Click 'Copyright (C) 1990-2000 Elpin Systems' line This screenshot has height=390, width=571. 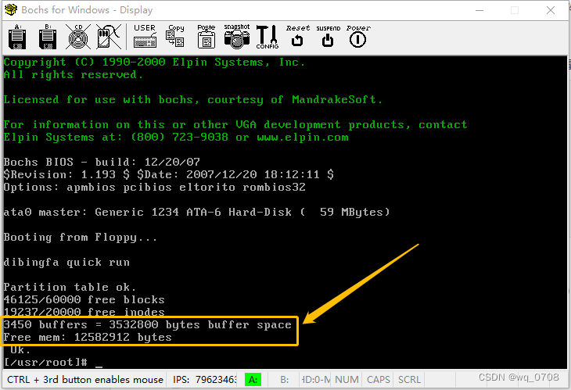154,63
